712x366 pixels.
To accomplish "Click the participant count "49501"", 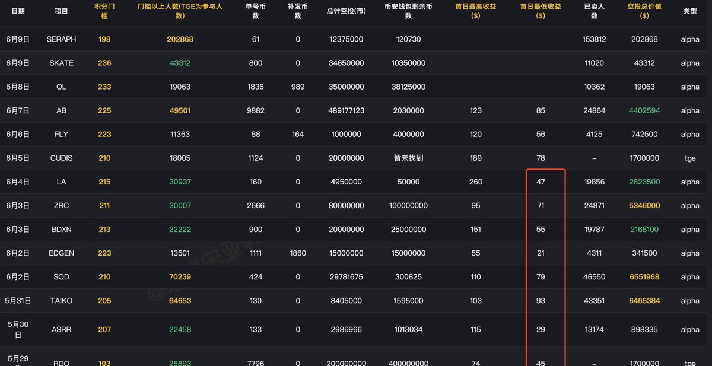I will click(x=180, y=110).
